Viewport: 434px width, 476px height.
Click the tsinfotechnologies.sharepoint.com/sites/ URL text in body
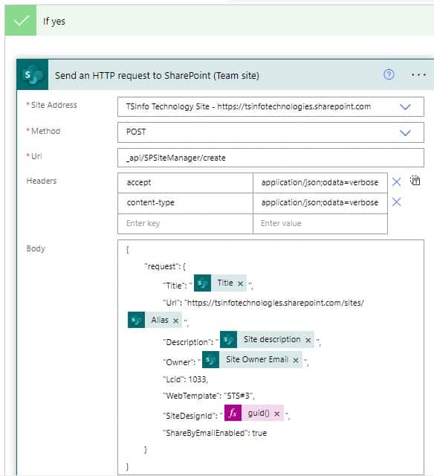point(276,303)
